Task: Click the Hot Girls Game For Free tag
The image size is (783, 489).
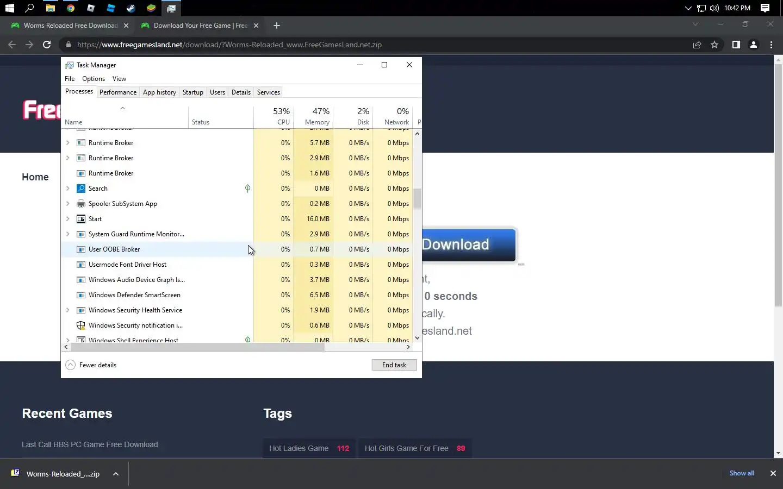Action: 415,448
